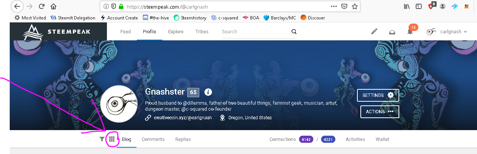Click the grid view icon beside Blog

pyautogui.click(x=112, y=139)
